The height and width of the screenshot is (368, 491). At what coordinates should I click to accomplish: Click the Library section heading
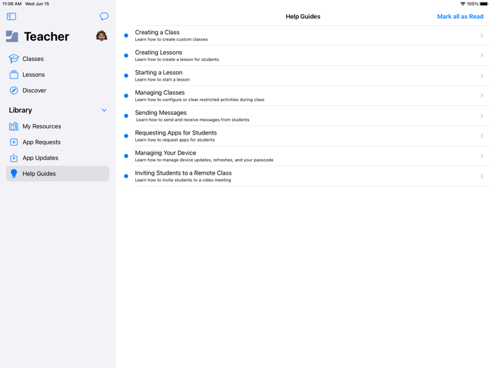pos(20,110)
